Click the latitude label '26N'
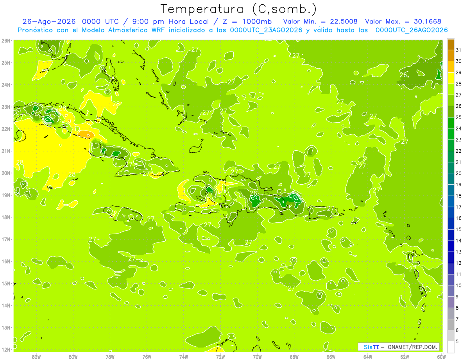 click(6, 41)
